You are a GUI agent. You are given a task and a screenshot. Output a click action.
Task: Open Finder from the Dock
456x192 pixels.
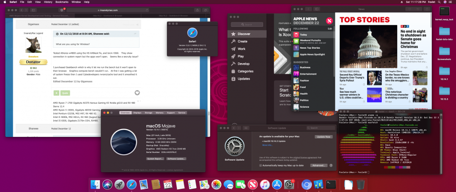point(95,184)
